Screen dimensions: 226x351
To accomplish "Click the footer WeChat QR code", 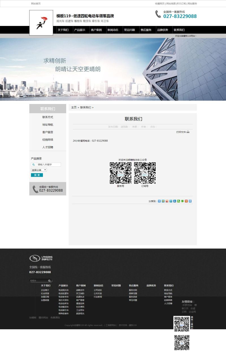I will [x=181, y=324].
